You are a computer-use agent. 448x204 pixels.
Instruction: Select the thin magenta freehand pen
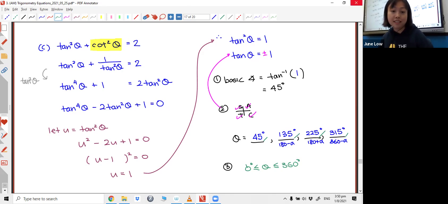[265, 17]
